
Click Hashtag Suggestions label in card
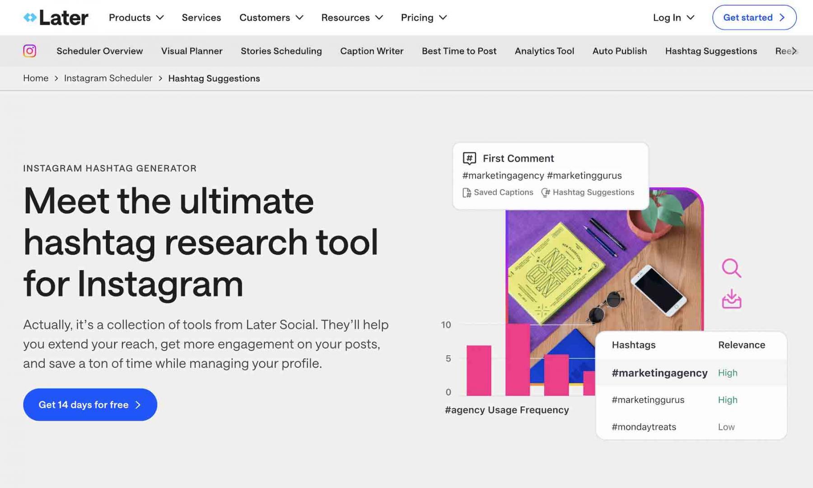(593, 192)
